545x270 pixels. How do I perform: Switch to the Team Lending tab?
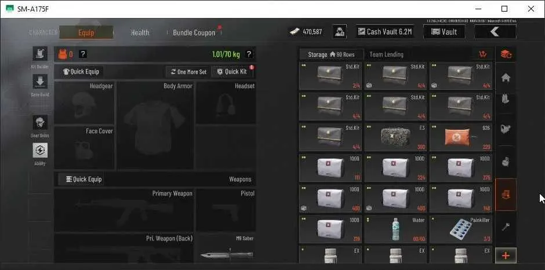pyautogui.click(x=387, y=54)
